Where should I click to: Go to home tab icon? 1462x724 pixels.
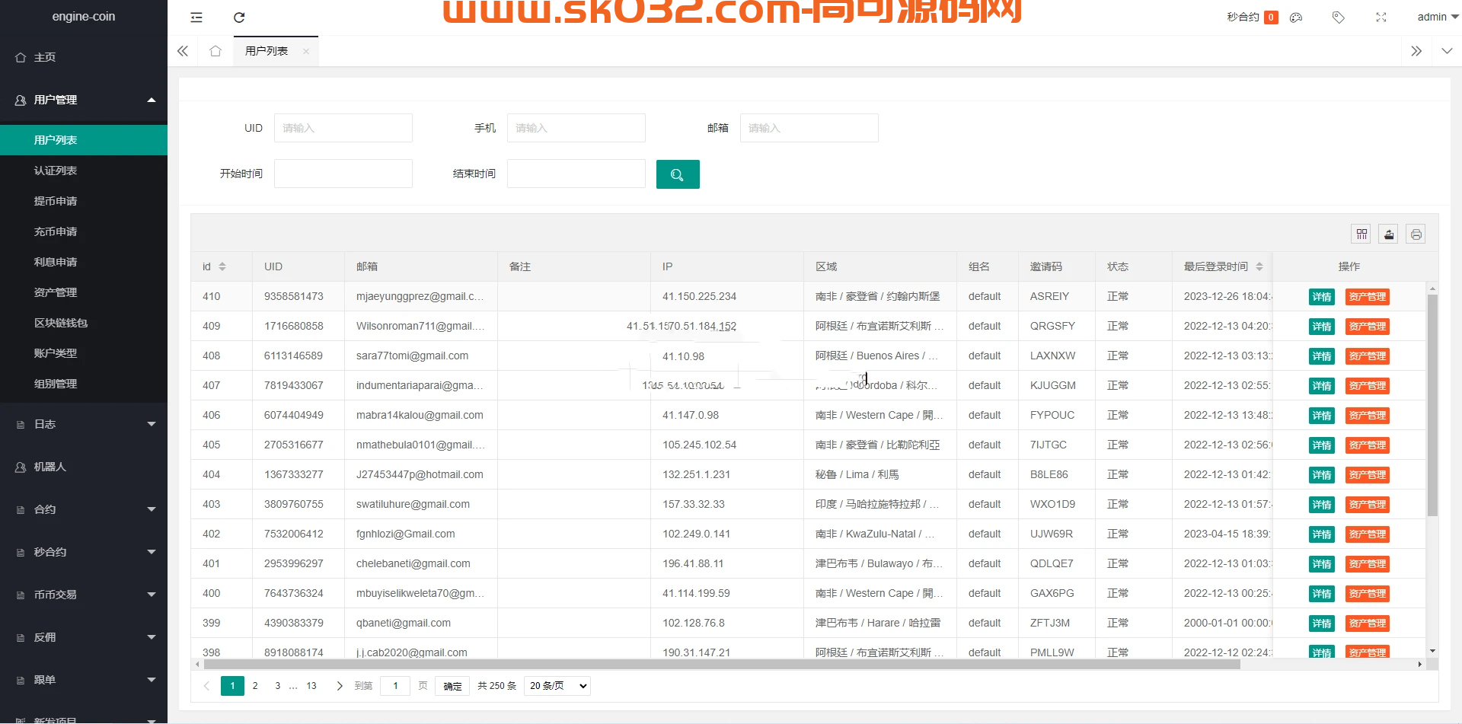215,51
